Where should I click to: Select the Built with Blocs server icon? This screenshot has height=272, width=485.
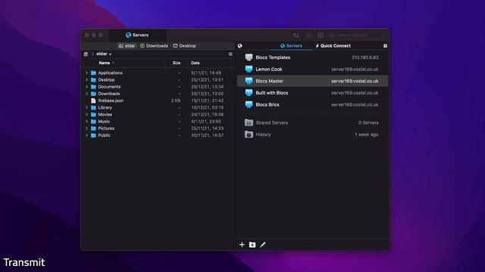click(x=249, y=92)
